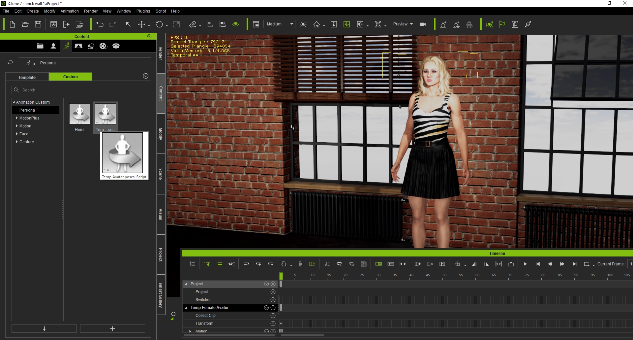Jump to the timeline start frame
The width and height of the screenshot is (633, 340).
538,264
